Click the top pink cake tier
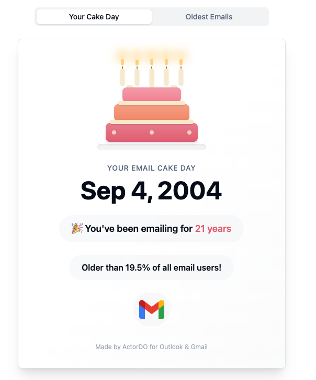 [152, 94]
